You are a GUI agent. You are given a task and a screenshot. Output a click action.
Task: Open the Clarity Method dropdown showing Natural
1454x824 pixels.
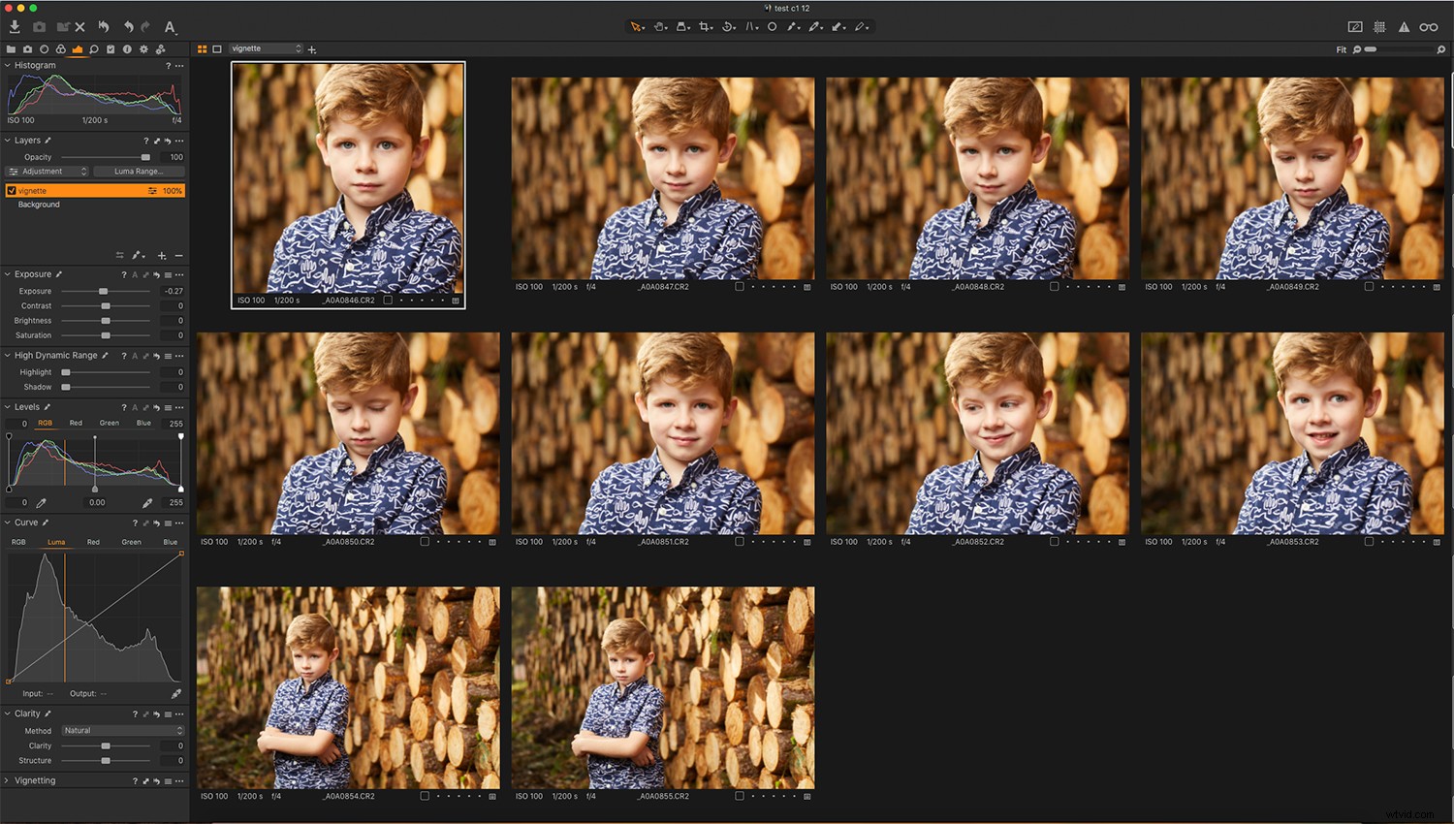click(x=121, y=730)
